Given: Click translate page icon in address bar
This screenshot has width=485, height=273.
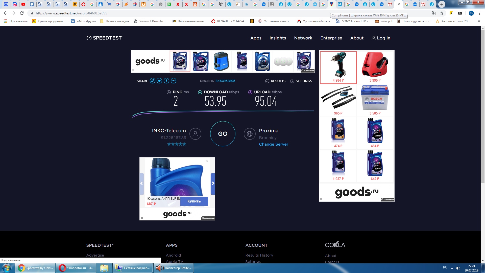Looking at the screenshot, I should (434, 13).
